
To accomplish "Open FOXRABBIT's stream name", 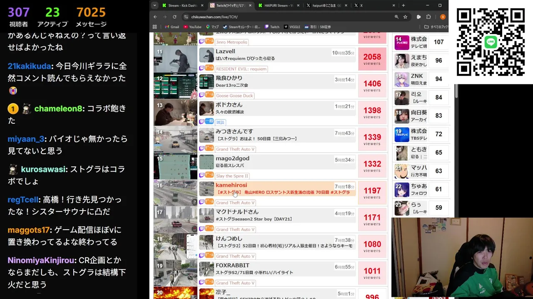I will coord(232,265).
